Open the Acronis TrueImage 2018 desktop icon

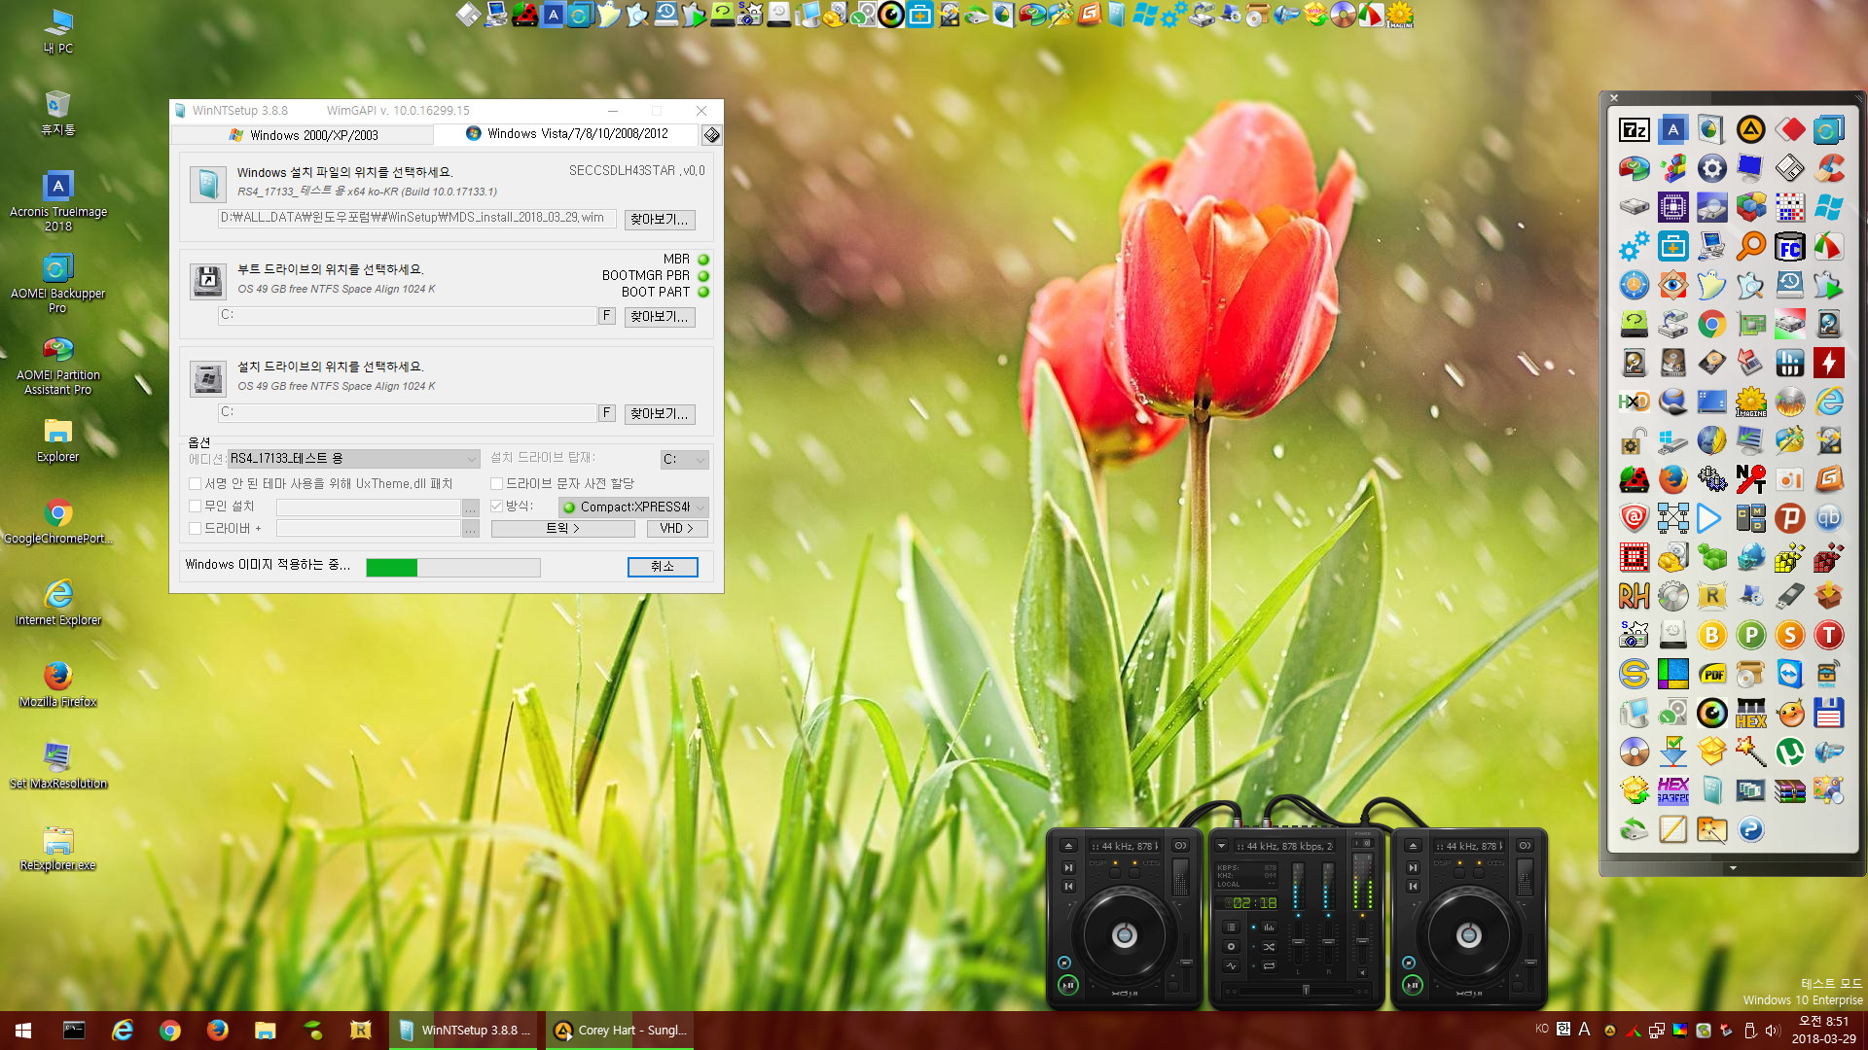click(x=58, y=202)
